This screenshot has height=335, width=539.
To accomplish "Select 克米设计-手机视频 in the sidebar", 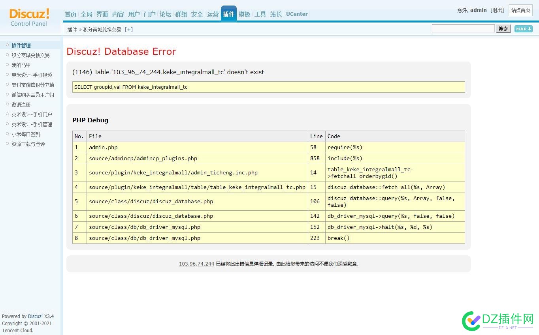I will pos(32,75).
